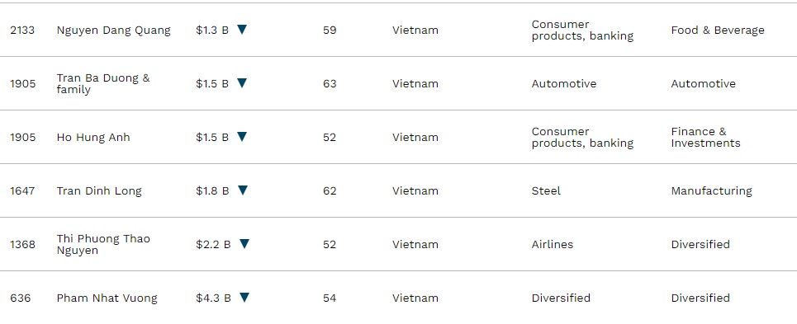Click the down triangle beside Ho Hung Anh's $1.5 B
Viewport: 797px width, 324px height.
242,137
